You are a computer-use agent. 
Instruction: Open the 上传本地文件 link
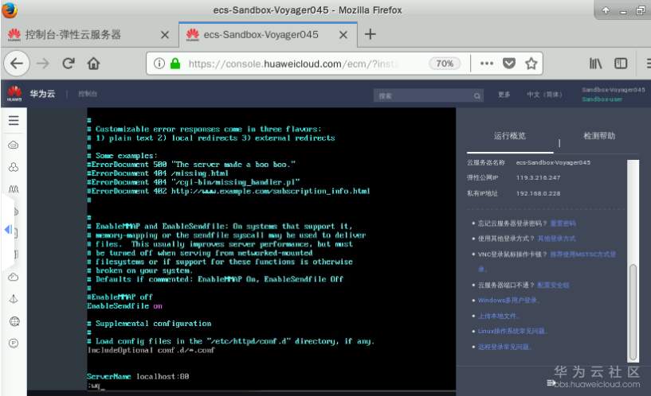(498, 316)
